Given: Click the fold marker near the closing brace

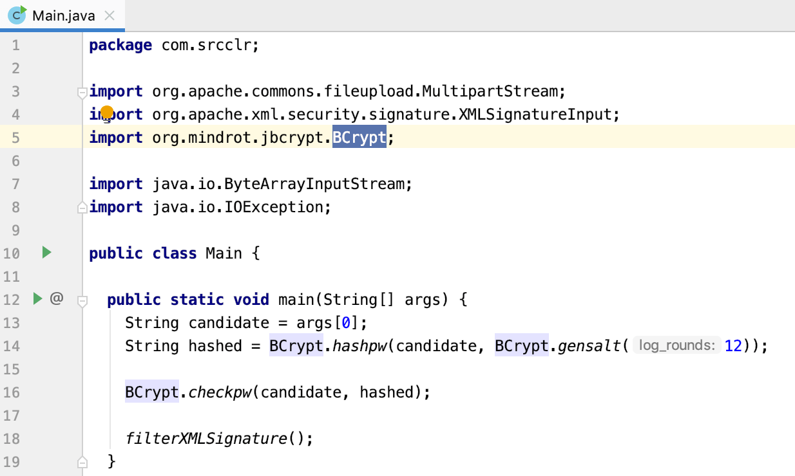Looking at the screenshot, I should pos(81,461).
